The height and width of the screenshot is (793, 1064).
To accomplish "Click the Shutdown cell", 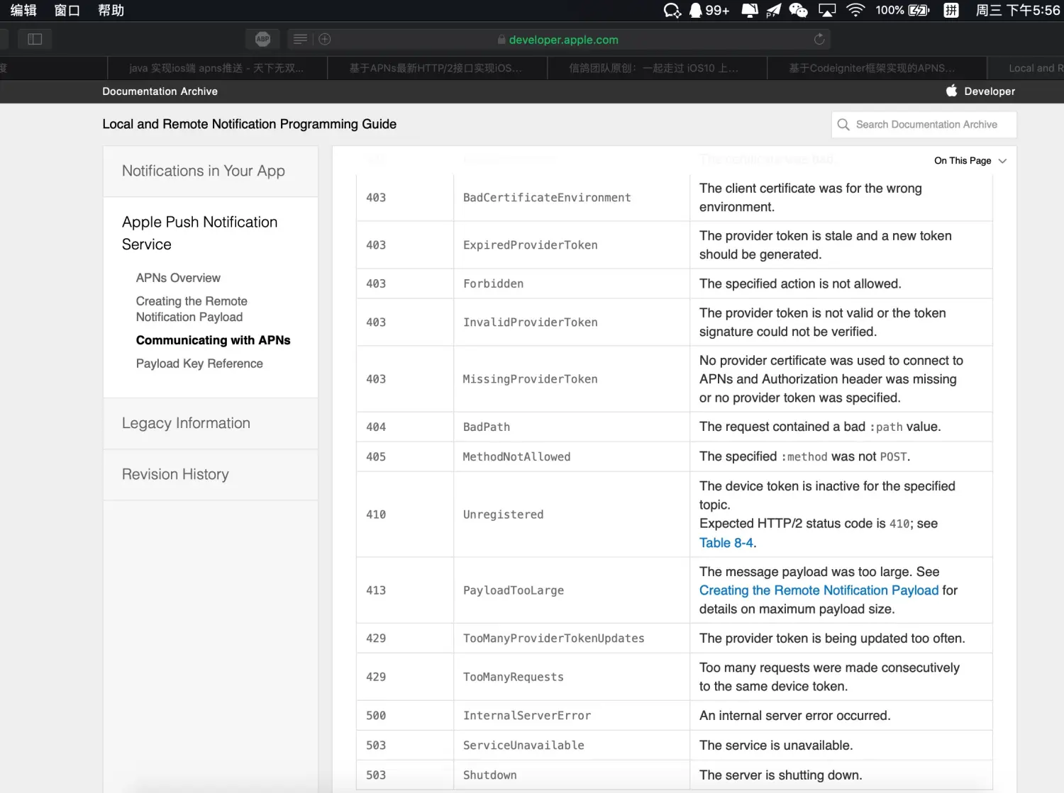I will tap(571, 775).
